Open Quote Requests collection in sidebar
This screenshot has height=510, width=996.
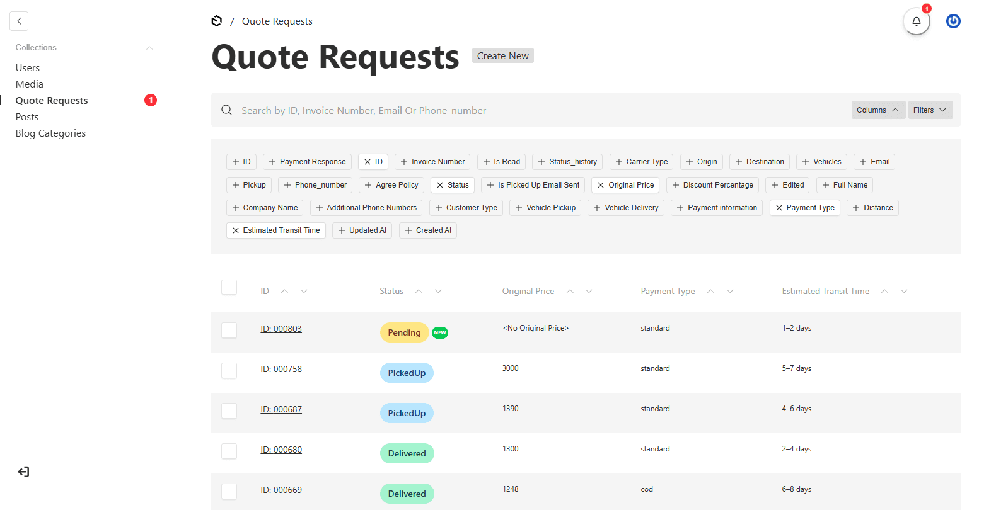pos(52,100)
